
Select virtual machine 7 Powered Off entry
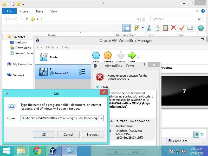[63, 72]
